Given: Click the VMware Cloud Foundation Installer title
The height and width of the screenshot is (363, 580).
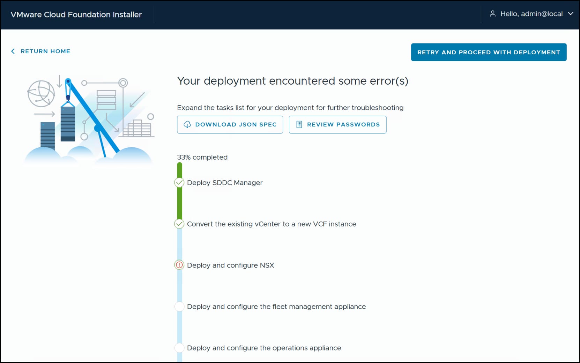Looking at the screenshot, I should point(76,15).
